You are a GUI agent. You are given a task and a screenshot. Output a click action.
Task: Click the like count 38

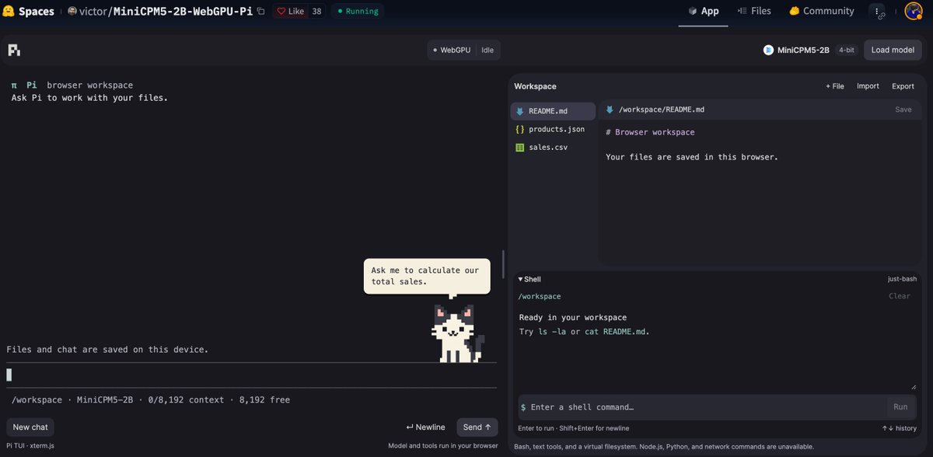click(316, 12)
